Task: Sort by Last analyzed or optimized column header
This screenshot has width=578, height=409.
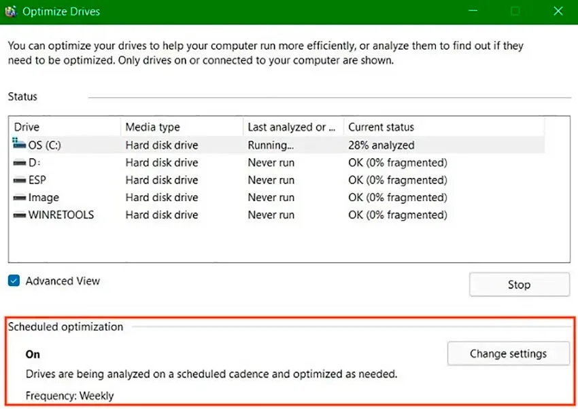Action: click(x=294, y=127)
